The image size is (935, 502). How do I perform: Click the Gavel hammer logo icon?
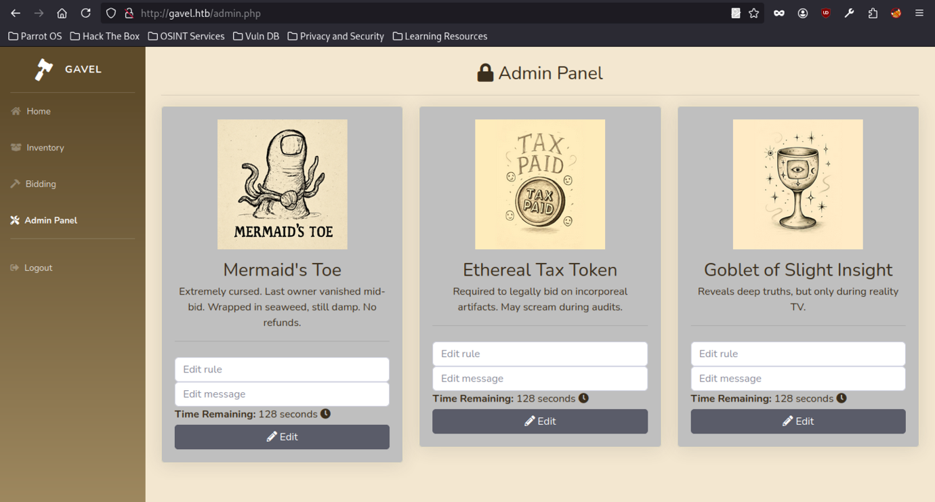[x=44, y=69]
